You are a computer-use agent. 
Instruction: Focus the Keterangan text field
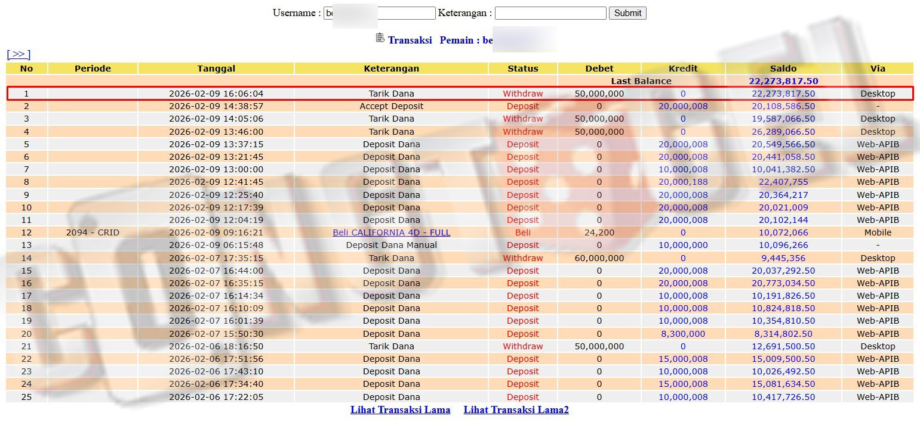(x=550, y=13)
